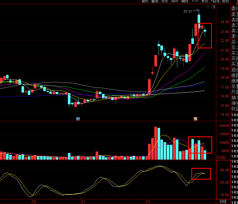Viewport: 238px width, 204px height.
Task: Select month 10 on the time axis
Action: pyautogui.click(x=34, y=202)
